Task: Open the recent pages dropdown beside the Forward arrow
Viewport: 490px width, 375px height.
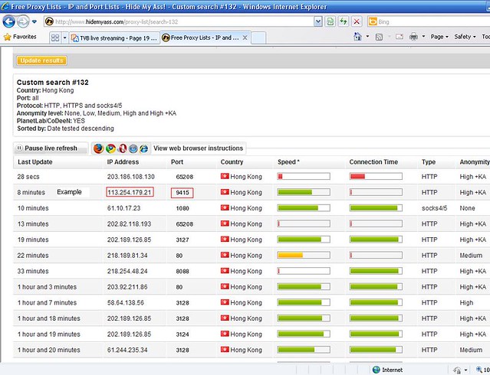Action: tap(35, 22)
